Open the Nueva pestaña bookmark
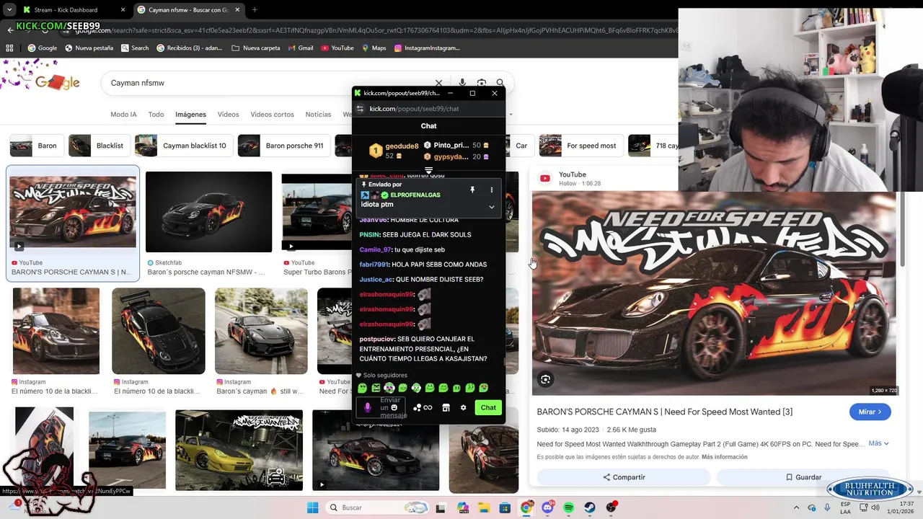Image resolution: width=923 pixels, height=519 pixels. coord(89,48)
